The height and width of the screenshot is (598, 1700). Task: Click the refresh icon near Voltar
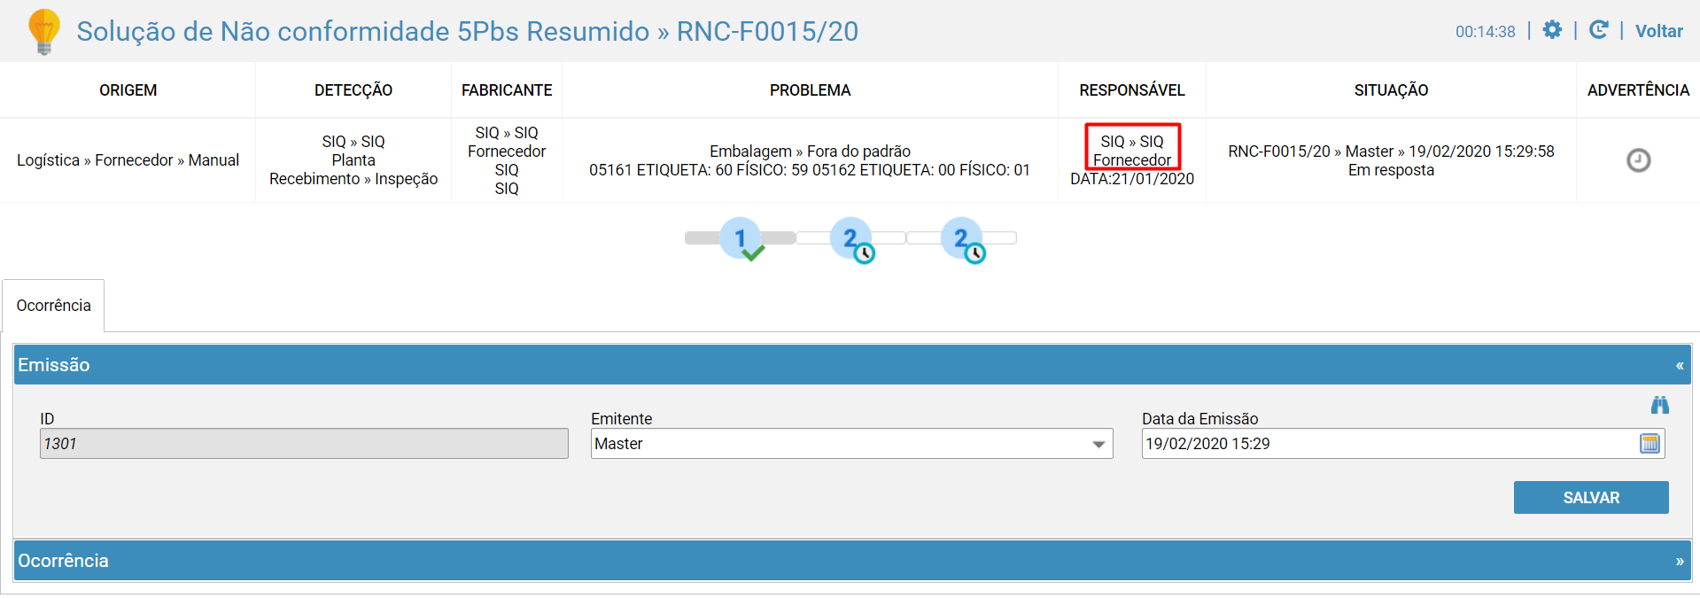[1598, 30]
